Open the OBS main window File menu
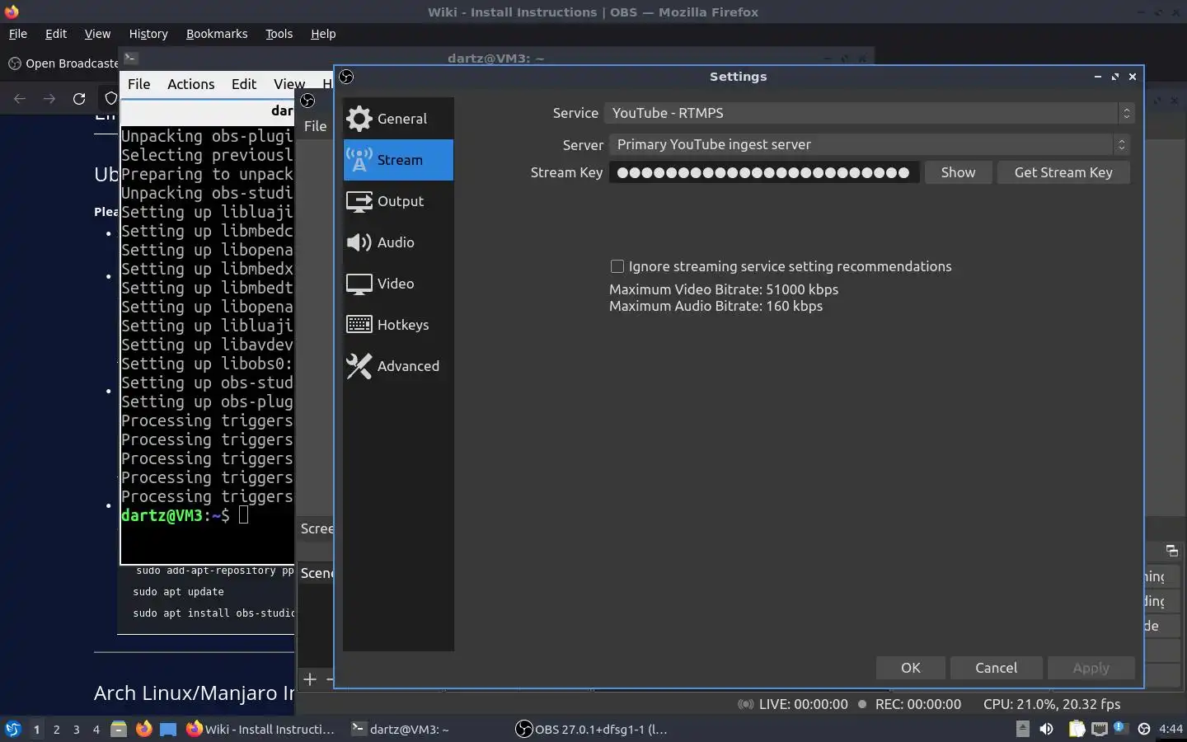 (315, 126)
